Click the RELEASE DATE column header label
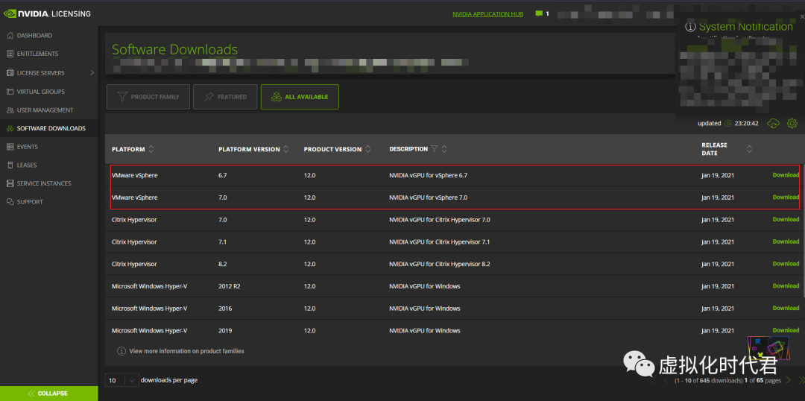The image size is (805, 401). coord(715,149)
